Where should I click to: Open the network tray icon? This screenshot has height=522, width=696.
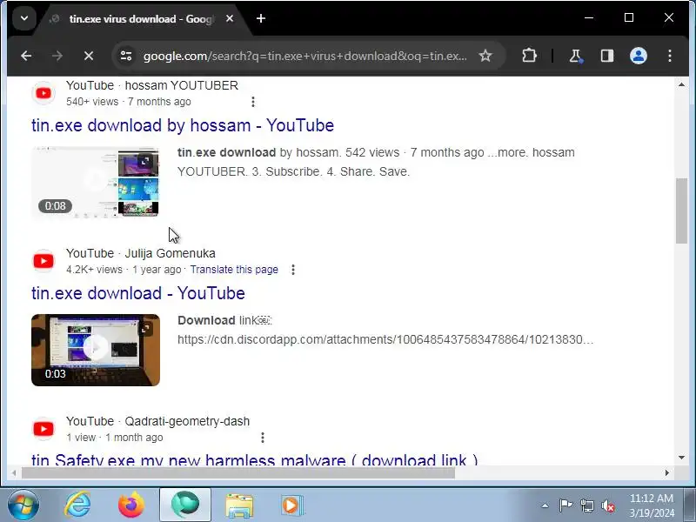(586, 505)
